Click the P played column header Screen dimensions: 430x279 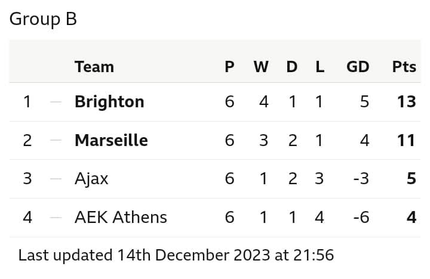(229, 67)
